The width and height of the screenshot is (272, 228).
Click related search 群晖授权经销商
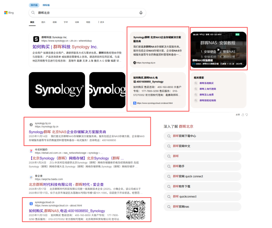[x=208, y=100]
